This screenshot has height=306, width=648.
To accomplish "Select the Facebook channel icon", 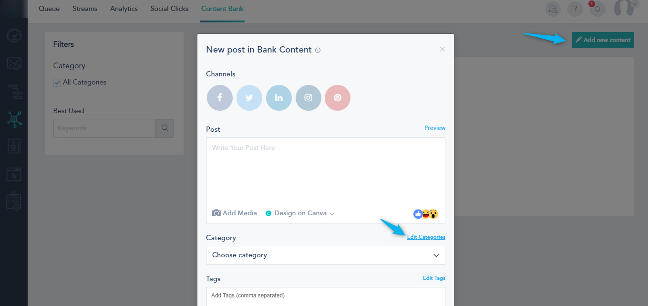I will [x=220, y=98].
